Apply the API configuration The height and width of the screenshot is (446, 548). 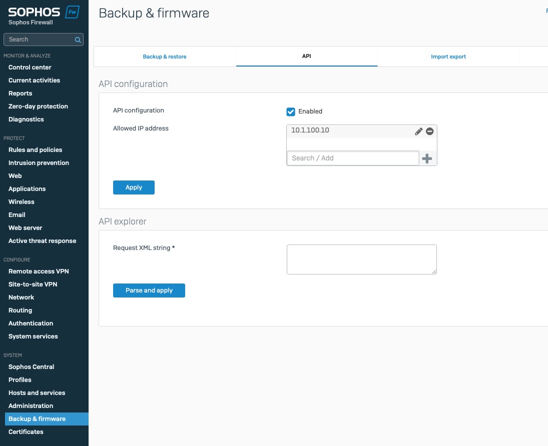pos(134,187)
